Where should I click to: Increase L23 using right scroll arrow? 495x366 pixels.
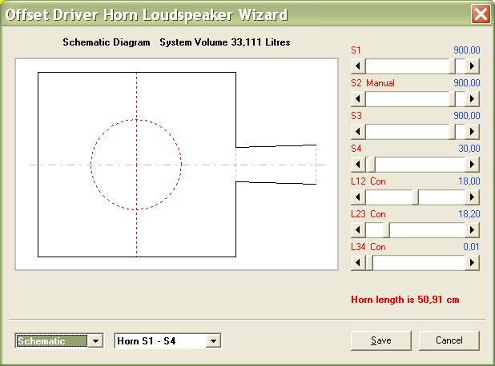[x=472, y=230]
